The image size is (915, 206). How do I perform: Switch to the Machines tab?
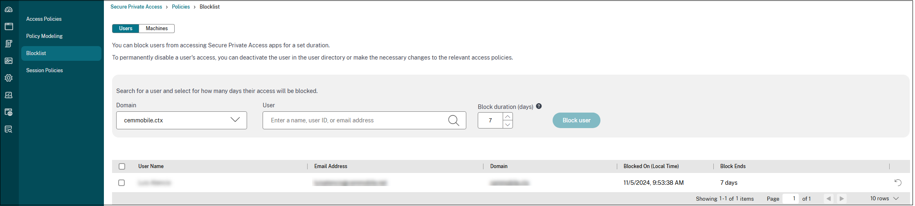tap(157, 29)
